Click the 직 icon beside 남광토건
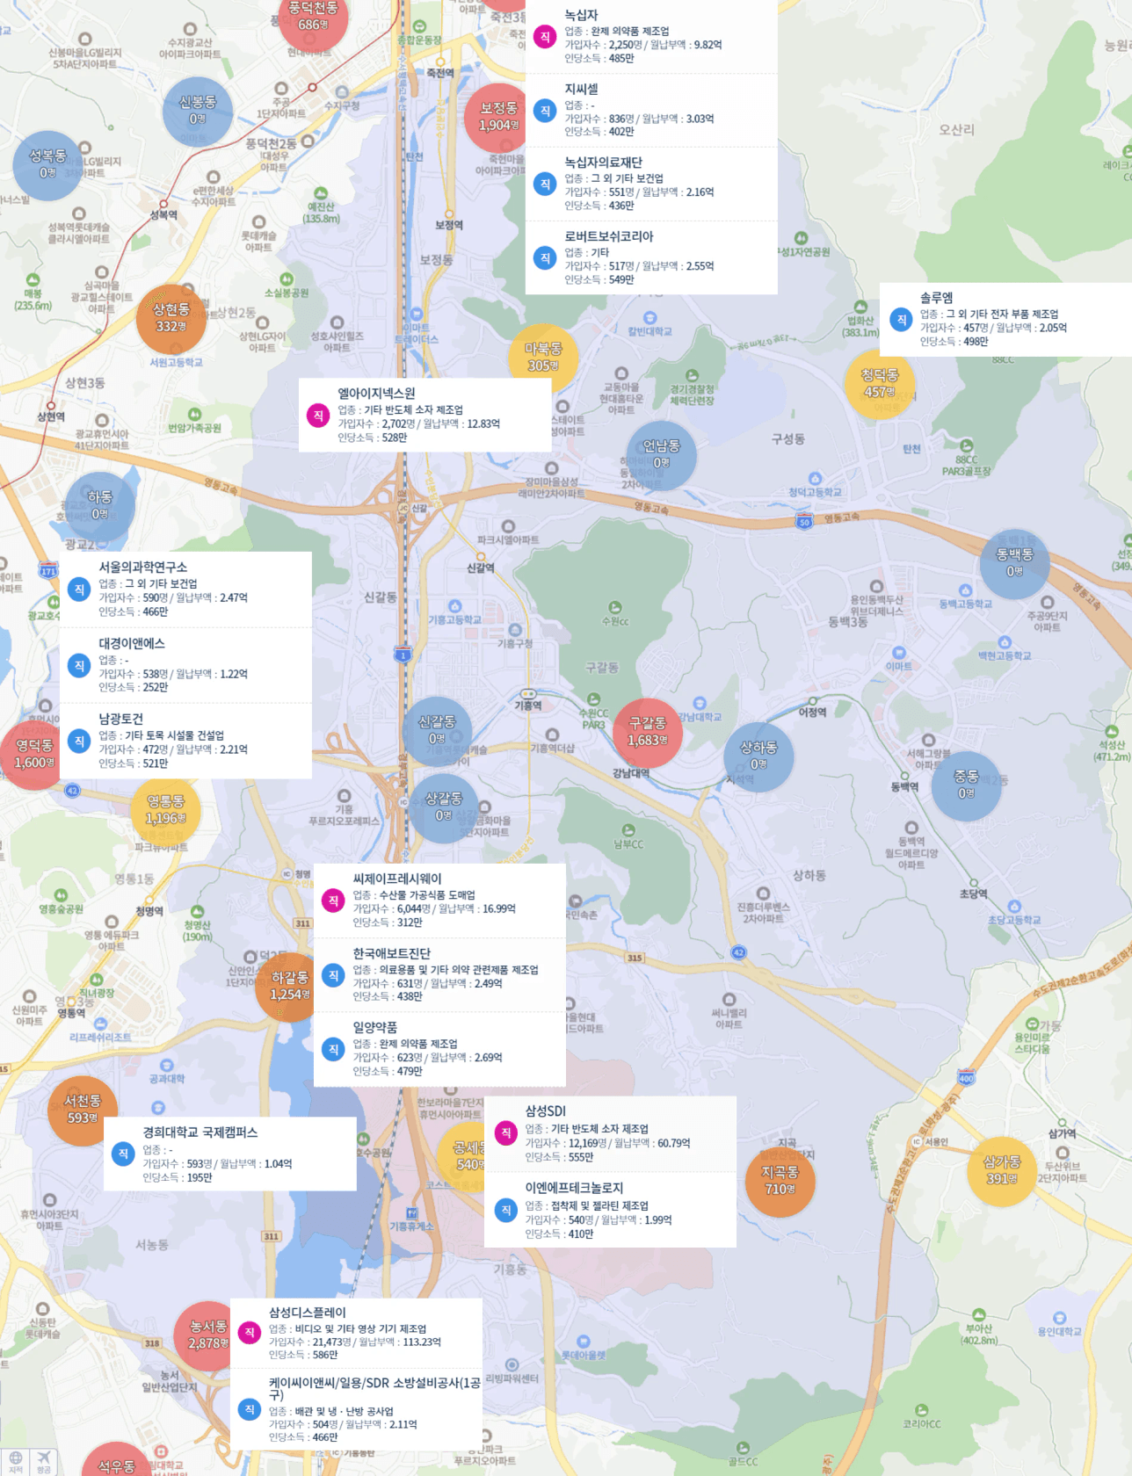The image size is (1132, 1476). coord(79,742)
